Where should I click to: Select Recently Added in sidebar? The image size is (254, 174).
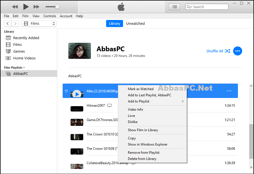(x=29, y=38)
